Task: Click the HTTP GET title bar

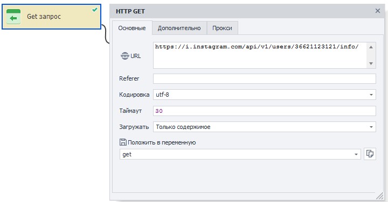Action: [241, 11]
